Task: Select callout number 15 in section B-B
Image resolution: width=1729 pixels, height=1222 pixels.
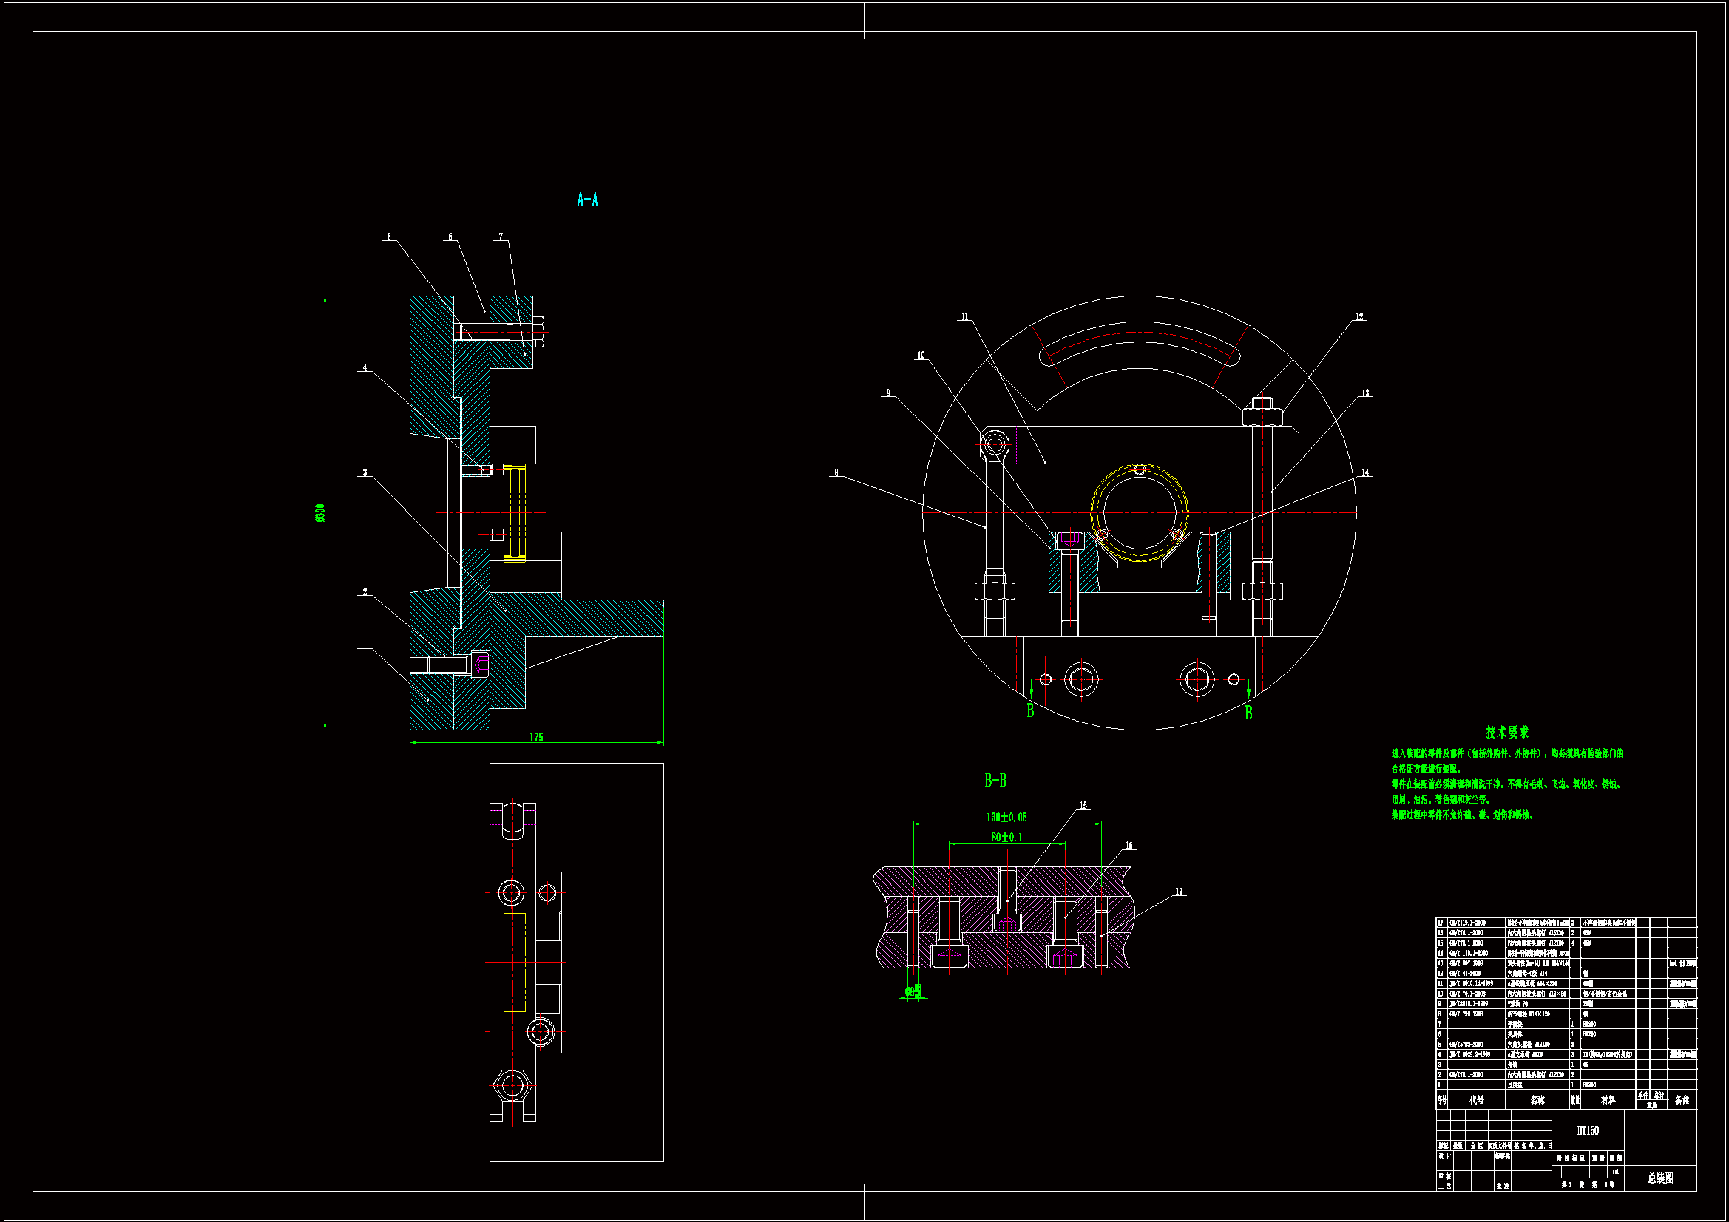Action: [x=1083, y=806]
